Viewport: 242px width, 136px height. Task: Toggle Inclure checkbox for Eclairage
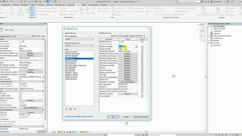[x=142, y=75]
